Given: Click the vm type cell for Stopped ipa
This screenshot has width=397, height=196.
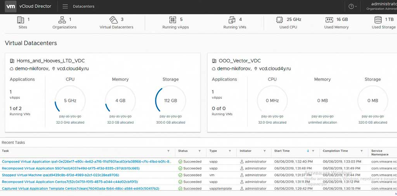Looking at the screenshot, I should pyautogui.click(x=212, y=175).
